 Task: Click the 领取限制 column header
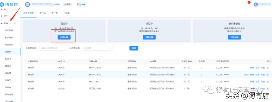[x=132, y=61]
